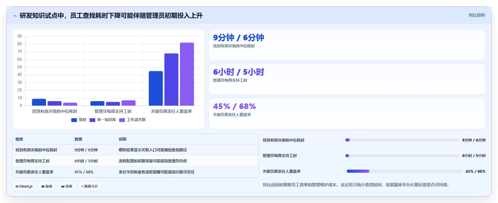
Task: Click the 维度 column header
Action: (x=19, y=139)
